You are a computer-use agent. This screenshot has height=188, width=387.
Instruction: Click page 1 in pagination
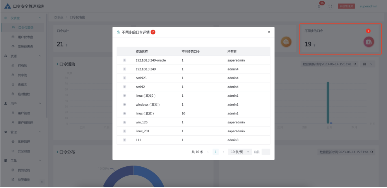[216, 152]
